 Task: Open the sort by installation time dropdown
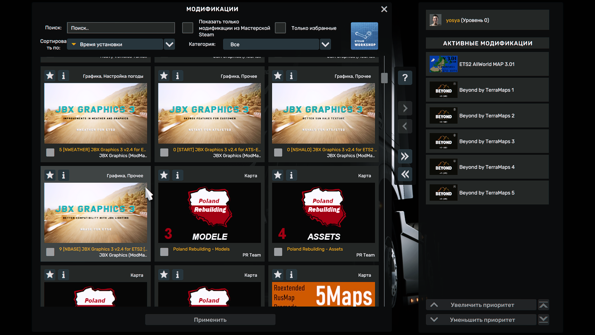click(170, 44)
